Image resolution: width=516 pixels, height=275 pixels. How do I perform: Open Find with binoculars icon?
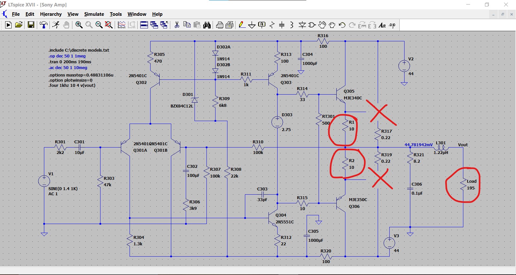pos(207,25)
